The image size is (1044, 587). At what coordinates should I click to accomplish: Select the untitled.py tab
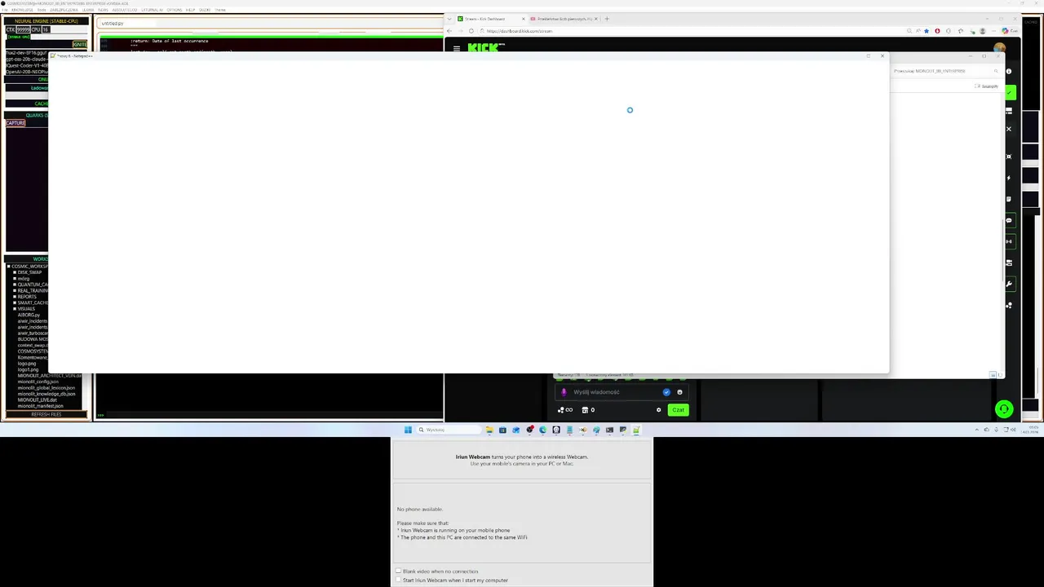[113, 23]
